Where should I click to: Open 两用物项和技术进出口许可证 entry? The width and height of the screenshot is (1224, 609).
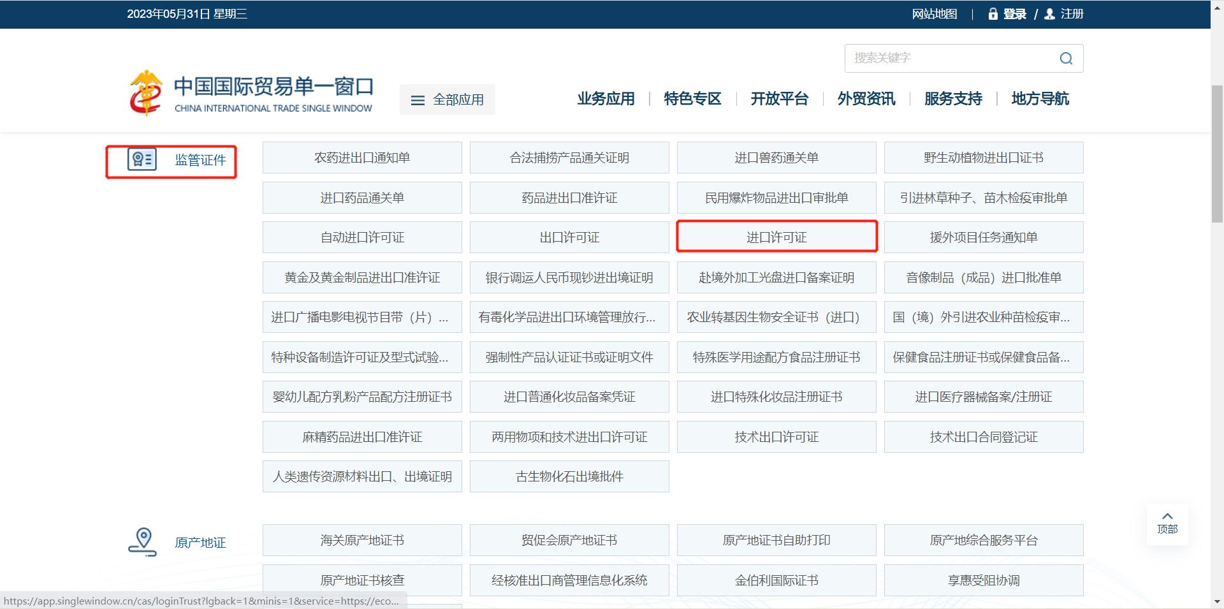pos(569,437)
